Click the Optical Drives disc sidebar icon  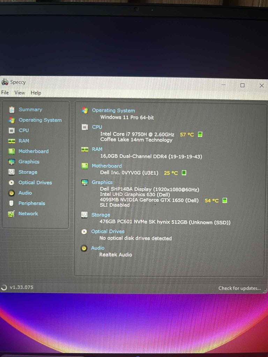click(12, 183)
